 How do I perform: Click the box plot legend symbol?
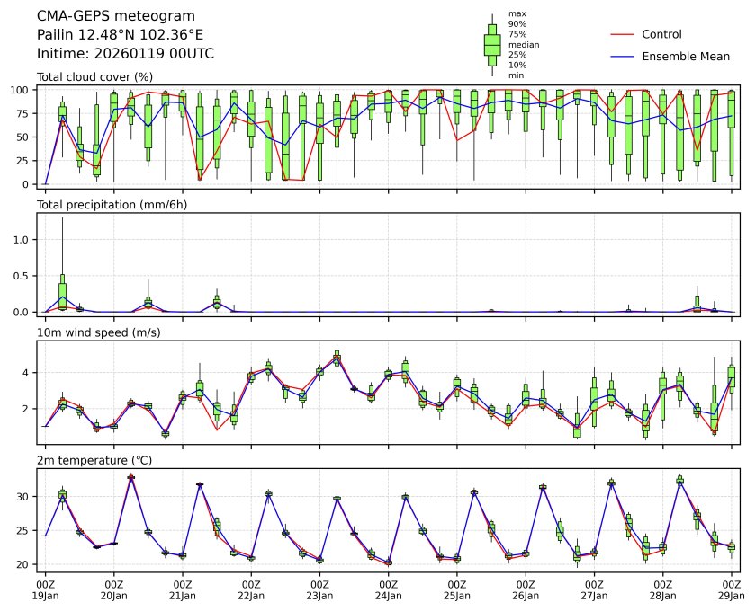pyautogui.click(x=492, y=45)
